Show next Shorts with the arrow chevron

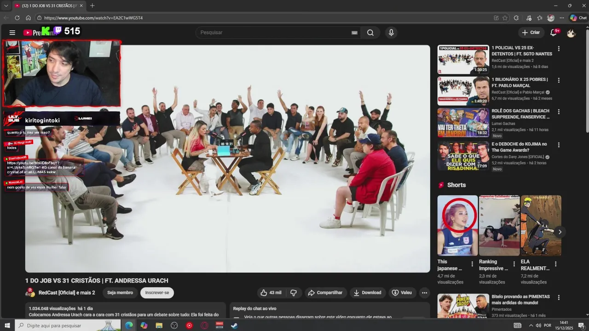coord(560,232)
